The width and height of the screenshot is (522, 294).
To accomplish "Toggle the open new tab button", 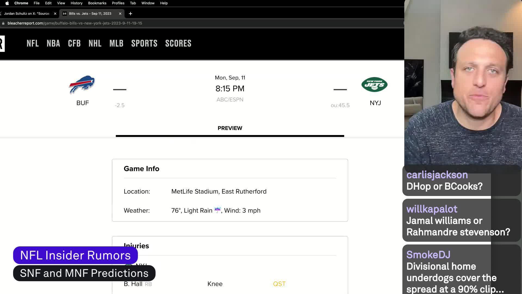I will (x=130, y=14).
